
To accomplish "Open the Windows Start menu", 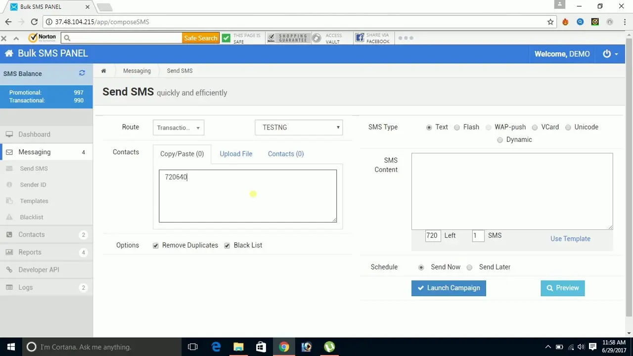I will point(10,347).
